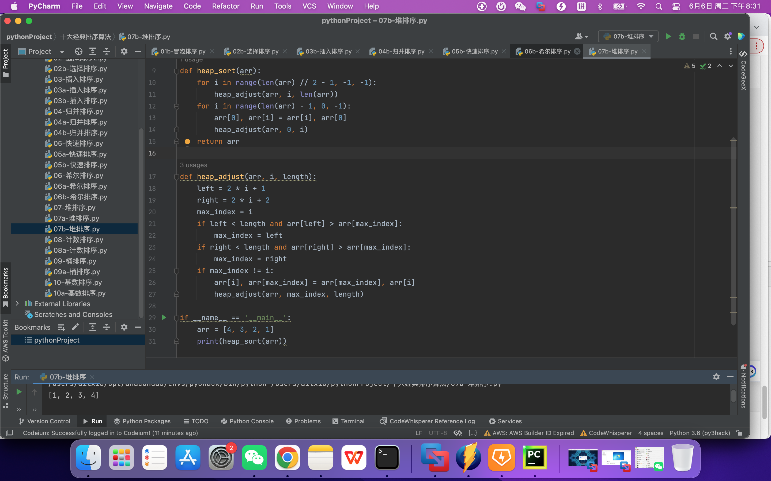The width and height of the screenshot is (771, 481).
Task: Open the run configuration dropdown 07b-堆排序
Action: [x=627, y=36]
